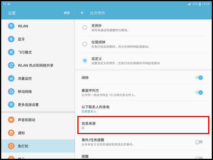213x160 pixels.
Task: Tap the 设置 header title
Action: (12, 13)
